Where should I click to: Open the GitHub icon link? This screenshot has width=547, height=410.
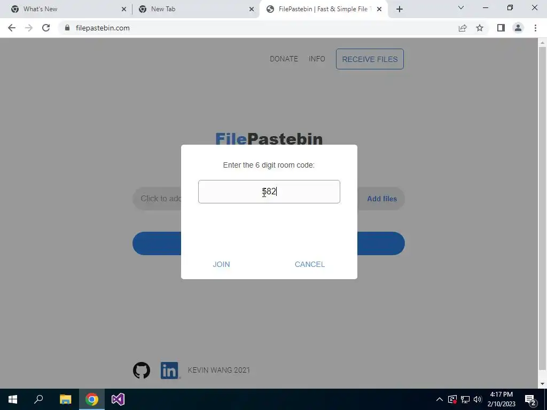[x=141, y=370]
